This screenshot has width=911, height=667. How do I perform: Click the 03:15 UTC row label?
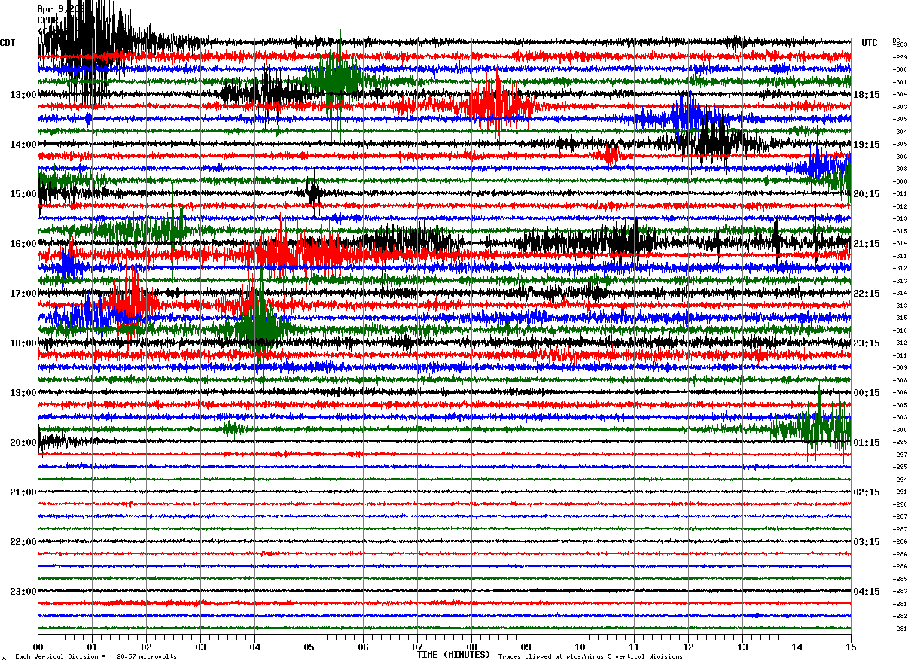coord(867,542)
